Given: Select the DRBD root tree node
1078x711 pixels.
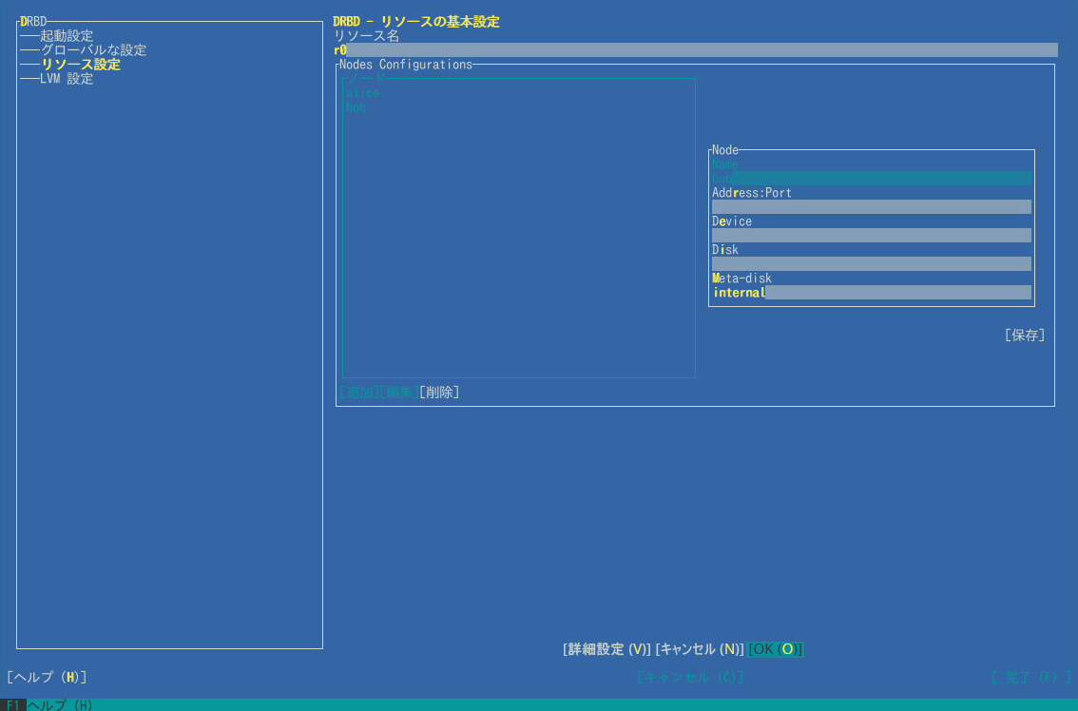Looking at the screenshot, I should [x=33, y=21].
